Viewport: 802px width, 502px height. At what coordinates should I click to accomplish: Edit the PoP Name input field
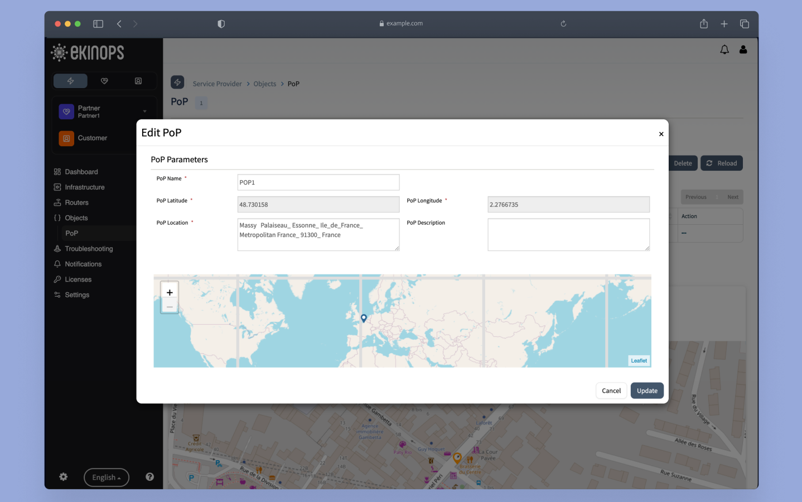click(x=318, y=182)
